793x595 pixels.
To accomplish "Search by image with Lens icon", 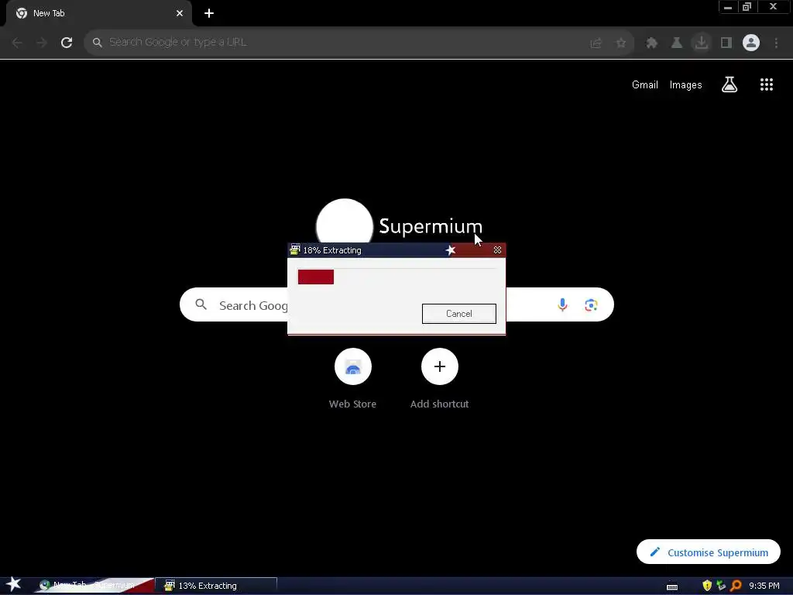I will pos(591,305).
